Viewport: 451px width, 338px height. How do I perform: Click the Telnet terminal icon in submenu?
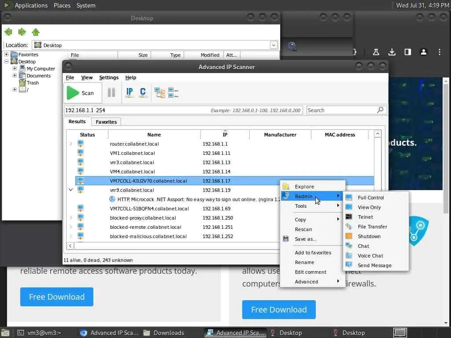click(349, 217)
